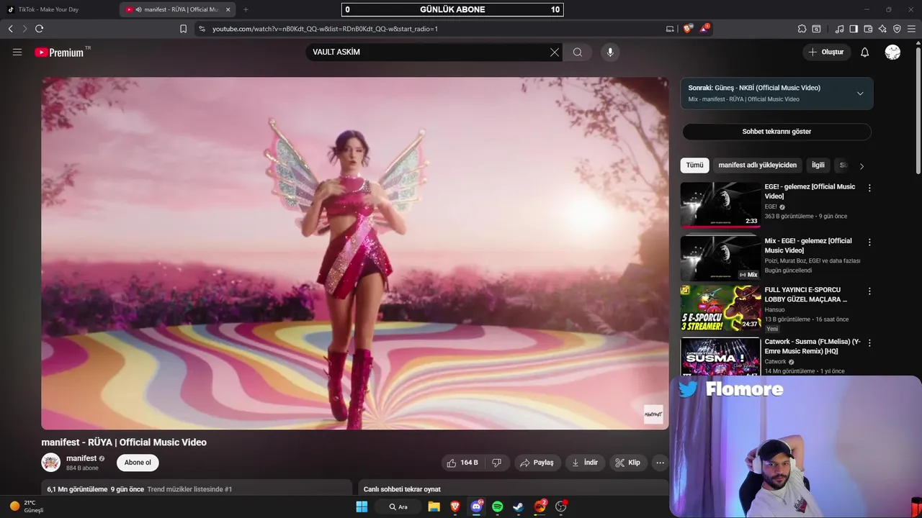Viewport: 922px width, 518px height.
Task: Open the Brave VPN shield icon
Action: click(x=897, y=29)
